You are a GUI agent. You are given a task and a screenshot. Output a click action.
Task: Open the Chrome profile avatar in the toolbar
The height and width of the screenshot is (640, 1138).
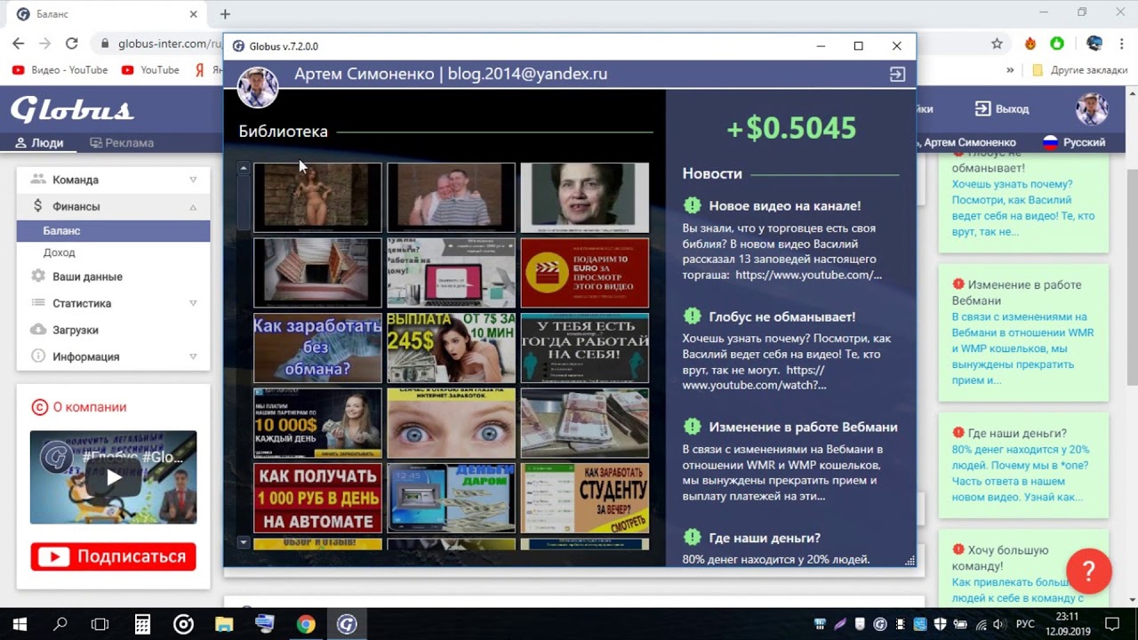(x=1094, y=43)
